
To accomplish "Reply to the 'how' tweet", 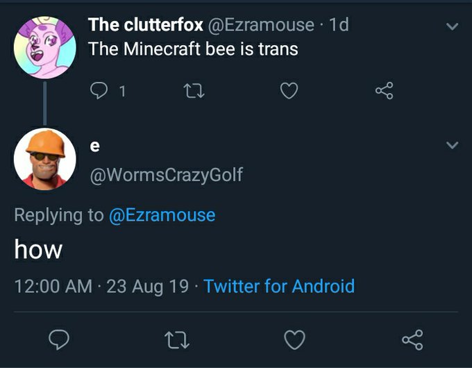I will click(60, 339).
